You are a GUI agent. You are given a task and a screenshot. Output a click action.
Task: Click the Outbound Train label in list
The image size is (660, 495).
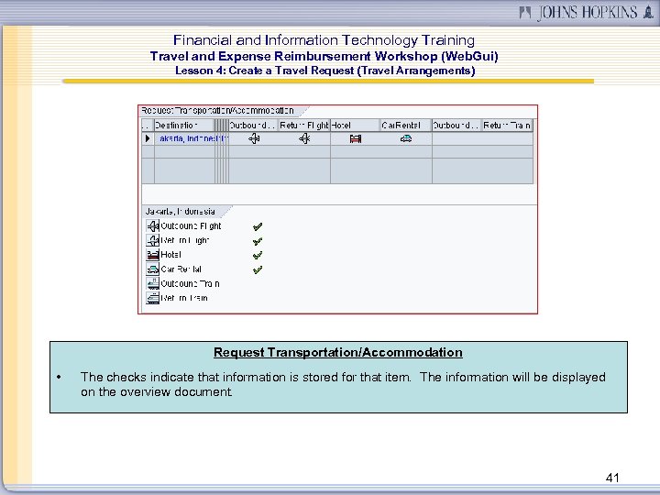tap(191, 283)
